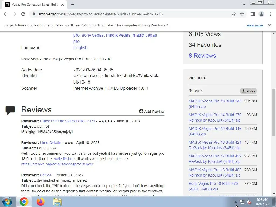Viewport: 276px width, 207px height.
Task: Jump to 8 Reviews
Action: point(202,56)
